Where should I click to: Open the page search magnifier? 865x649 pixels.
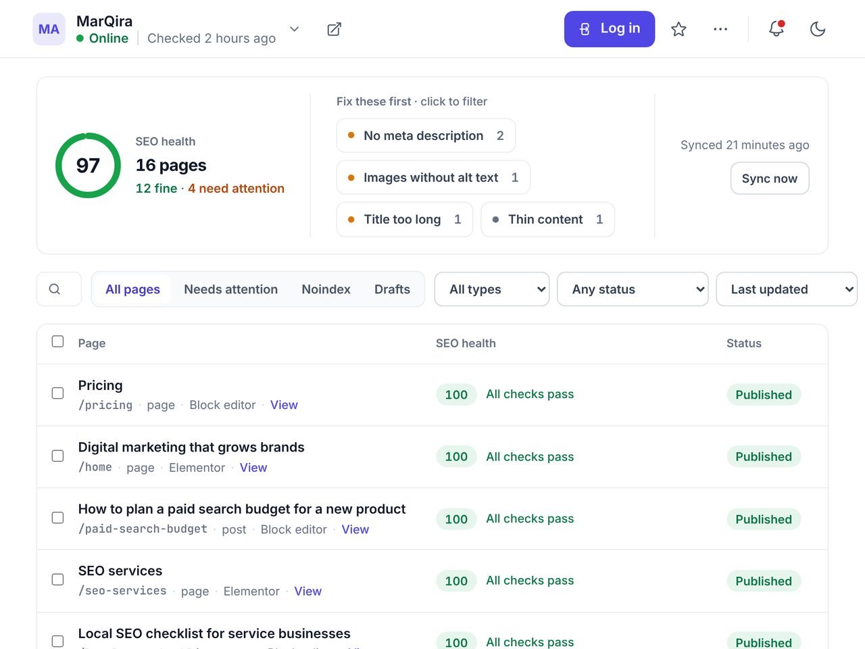tap(55, 289)
